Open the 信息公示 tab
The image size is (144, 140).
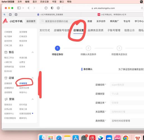[x=129, y=30]
